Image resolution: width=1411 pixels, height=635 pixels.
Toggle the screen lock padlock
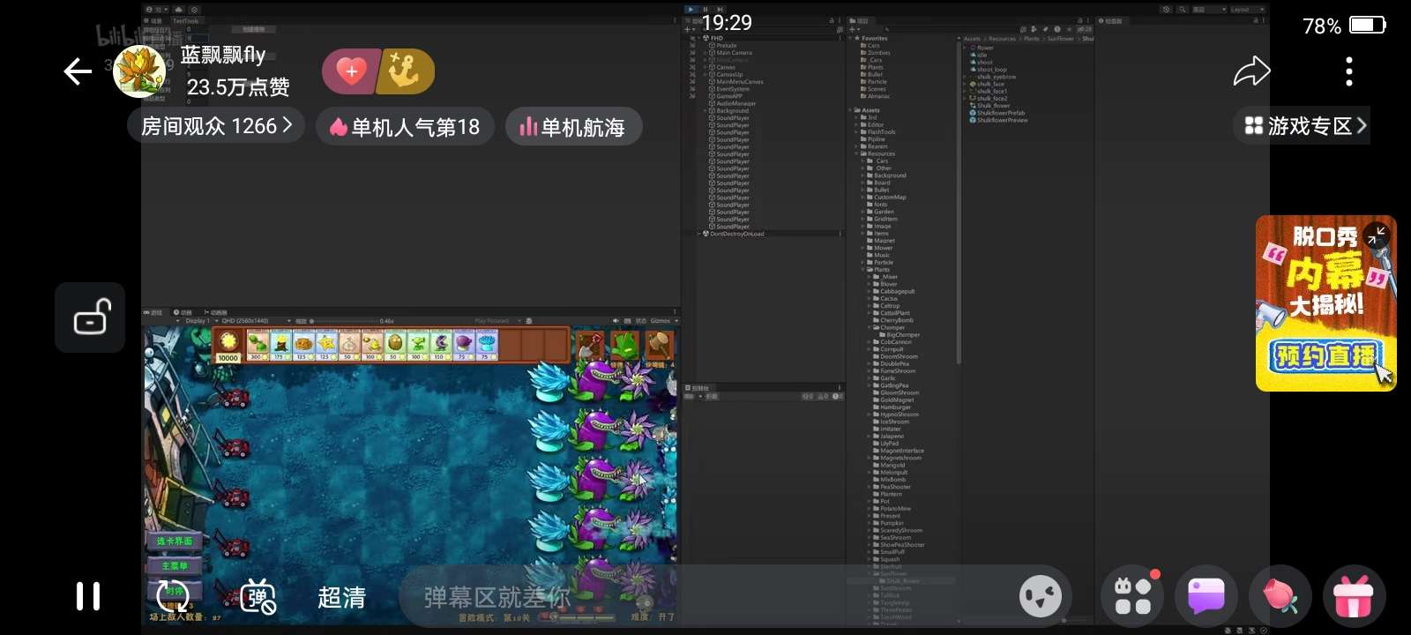[x=90, y=317]
